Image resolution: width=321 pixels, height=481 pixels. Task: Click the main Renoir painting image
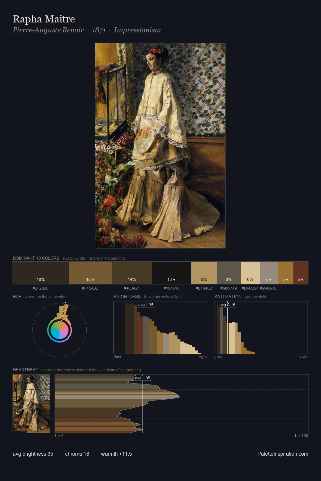[x=160, y=146]
